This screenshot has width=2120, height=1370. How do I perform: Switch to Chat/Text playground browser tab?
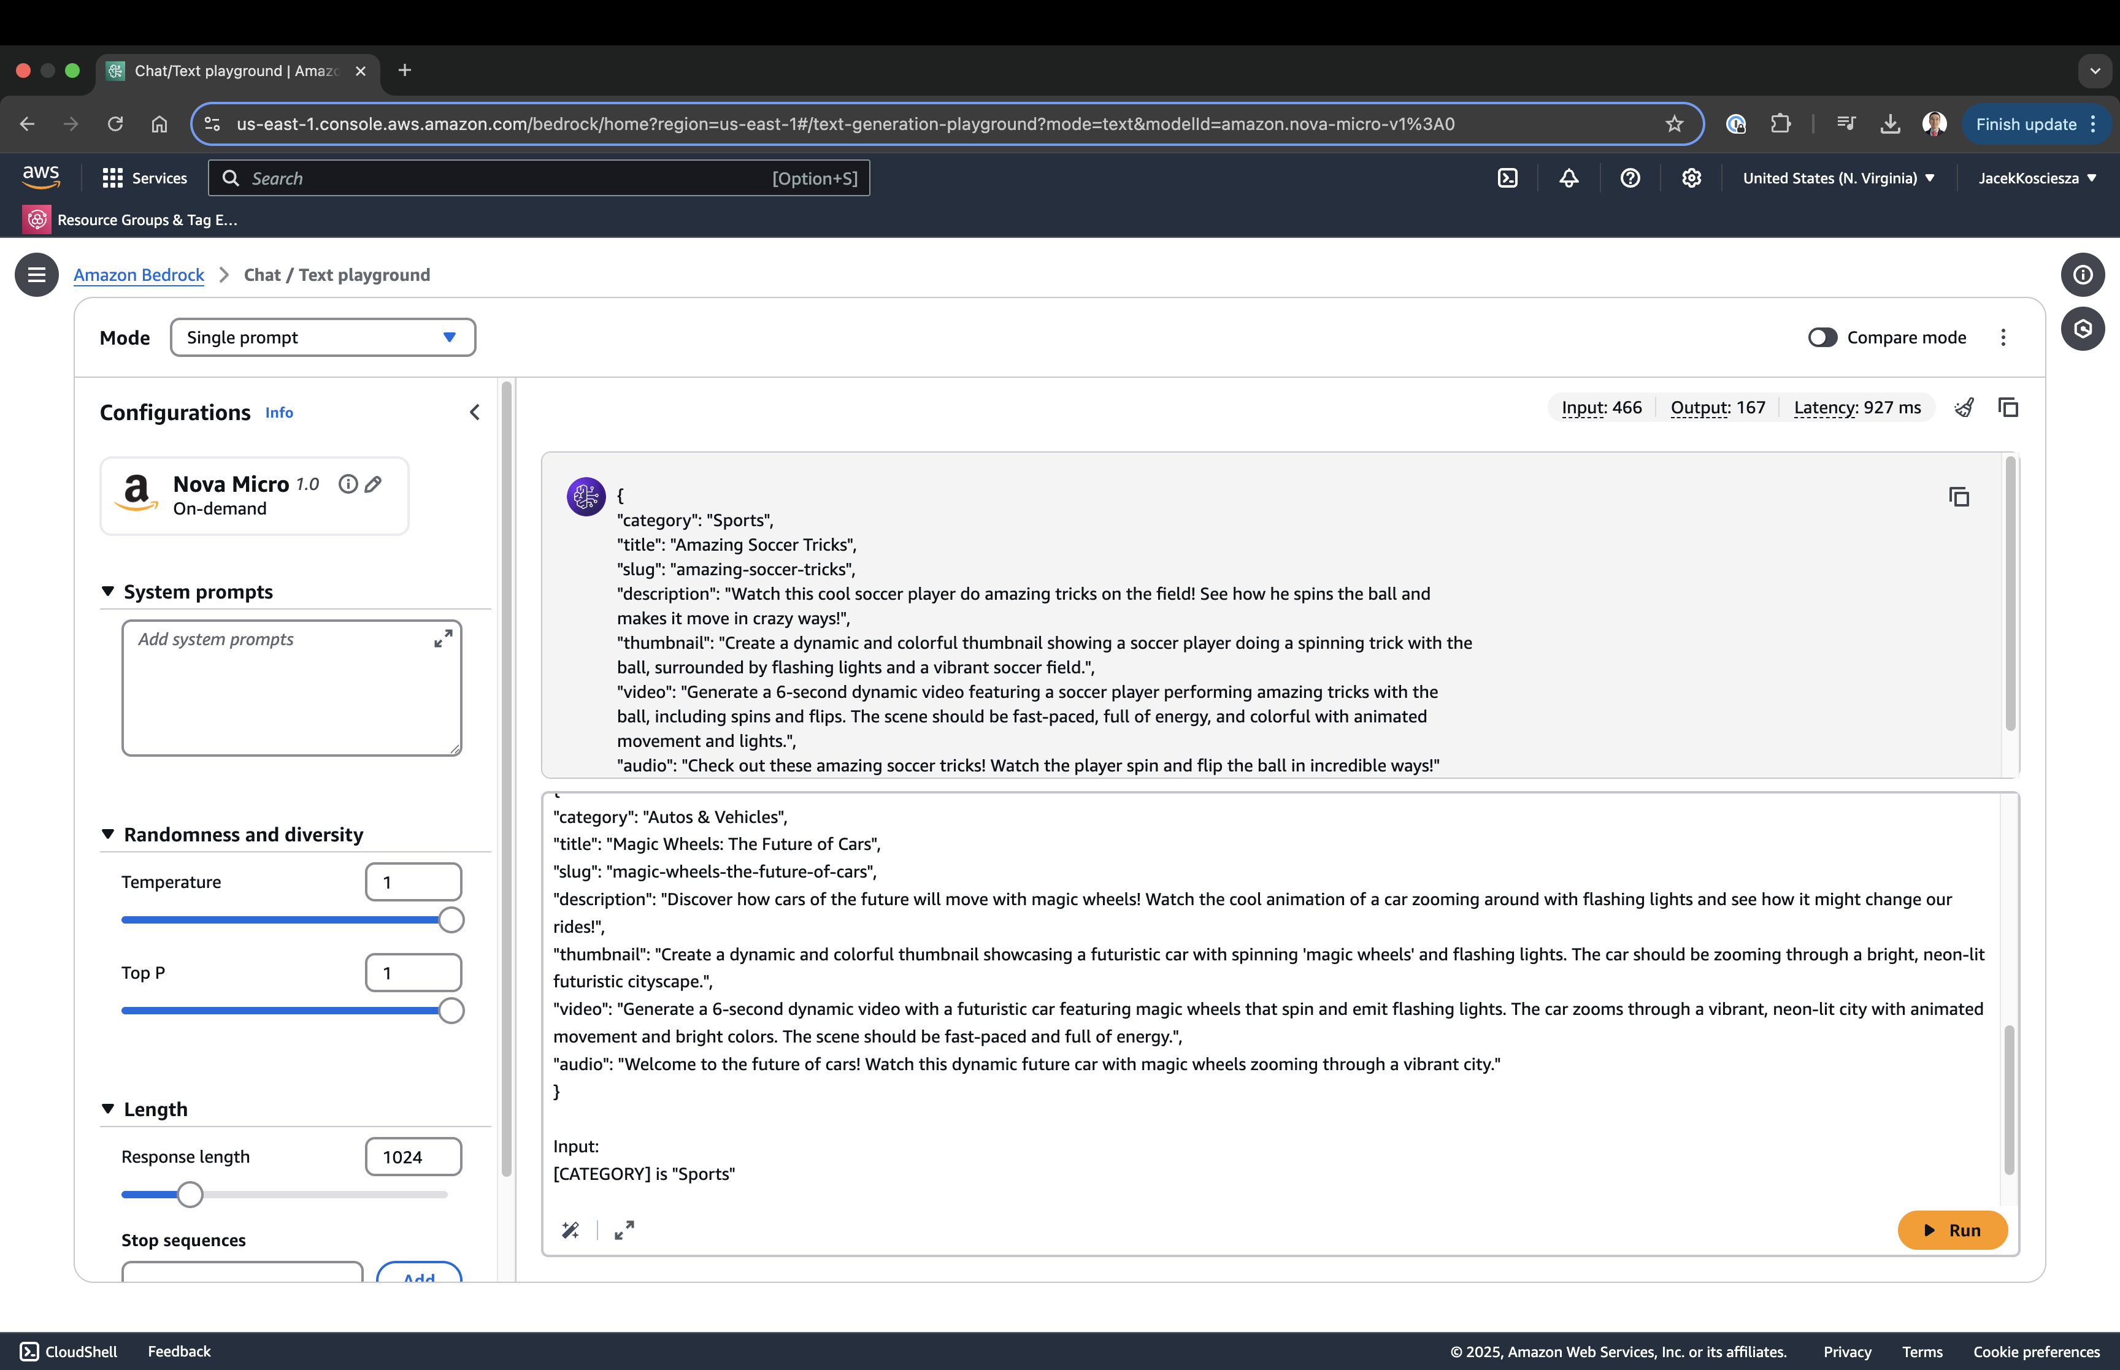[x=237, y=71]
